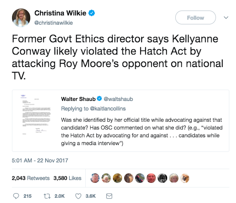Like the tweet with heart icon
236x203 pixels.
pyautogui.click(x=79, y=196)
